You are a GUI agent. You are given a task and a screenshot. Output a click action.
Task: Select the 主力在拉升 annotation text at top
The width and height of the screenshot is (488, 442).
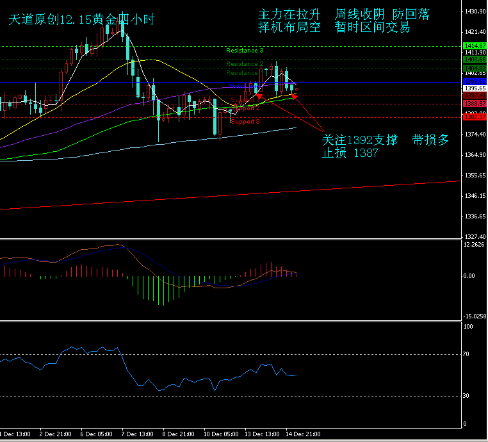[288, 14]
